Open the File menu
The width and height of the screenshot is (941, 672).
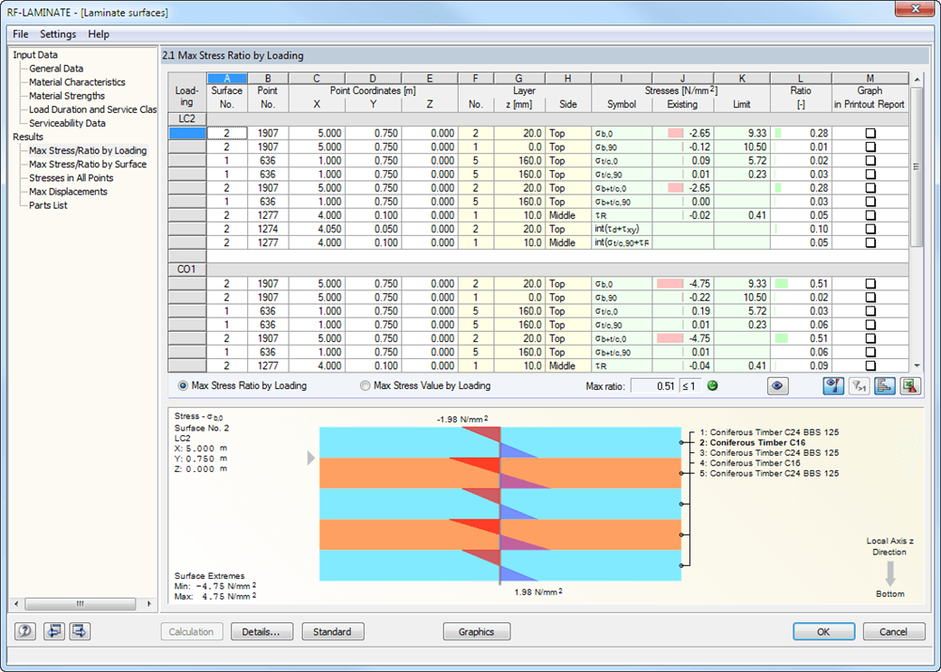point(20,34)
